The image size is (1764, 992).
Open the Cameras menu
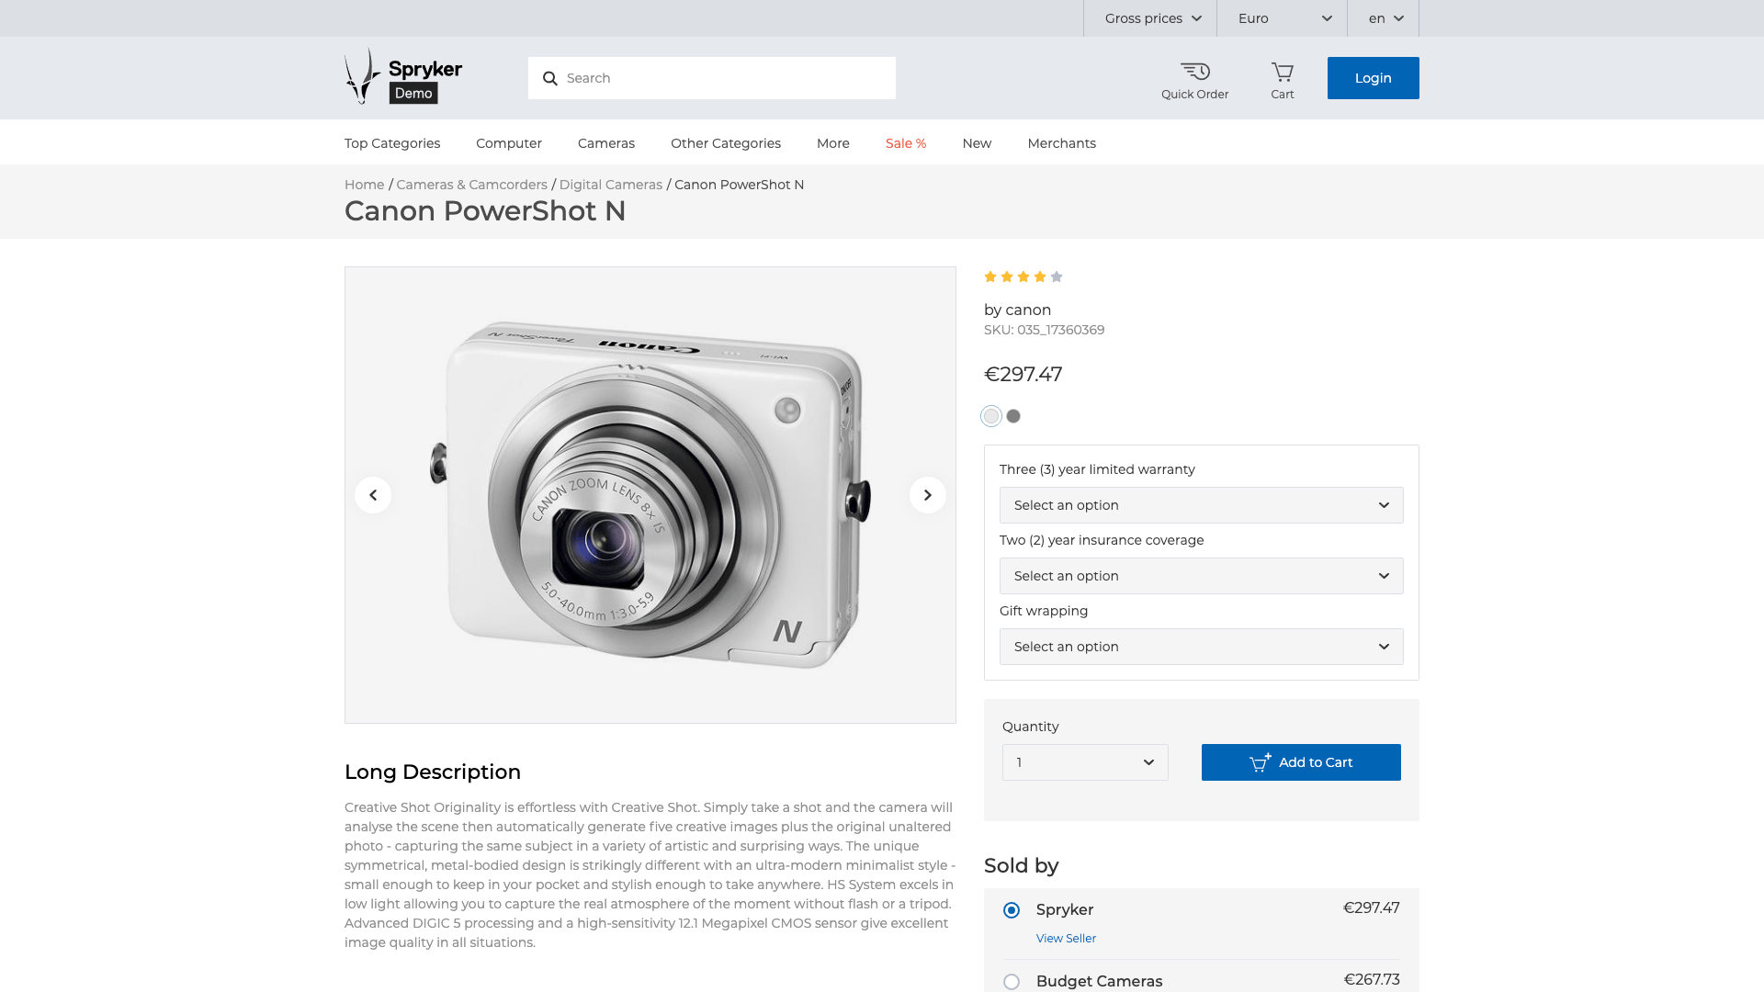[x=605, y=143]
